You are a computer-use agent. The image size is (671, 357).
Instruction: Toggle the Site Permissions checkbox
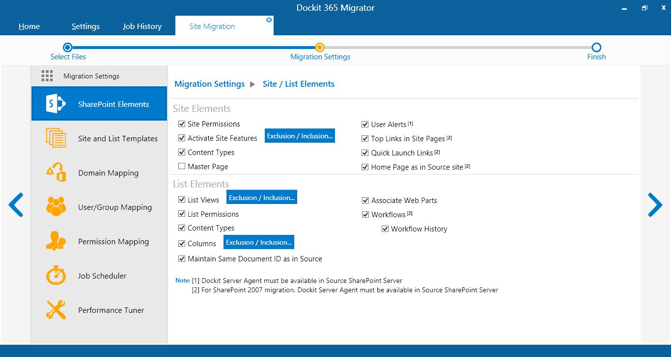tap(182, 124)
